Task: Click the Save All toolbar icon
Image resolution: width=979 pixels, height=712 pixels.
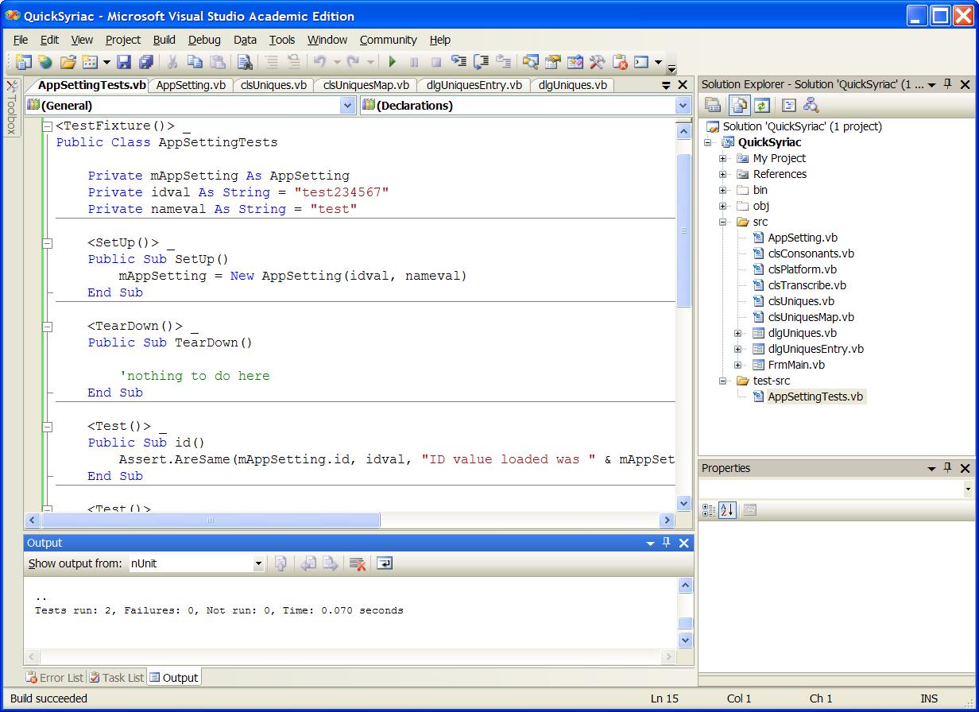Action: pyautogui.click(x=146, y=62)
